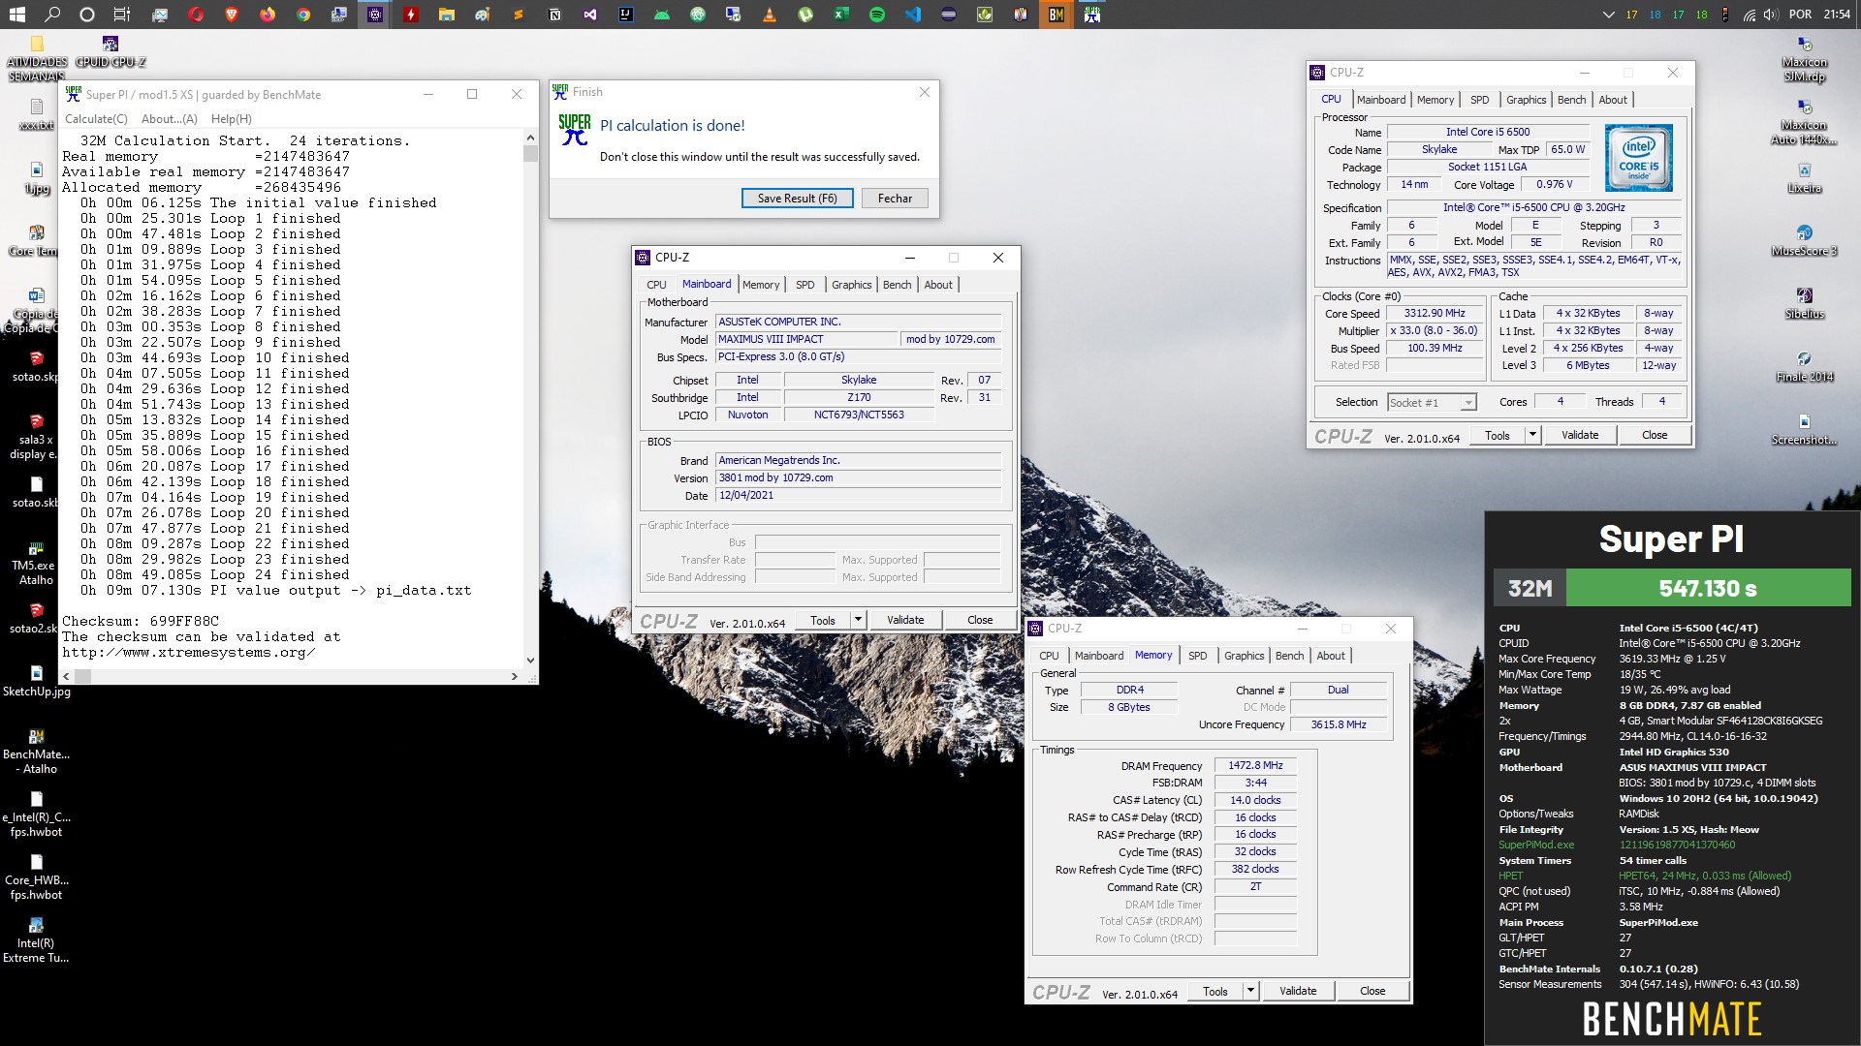
Task: Show hidden system tray icons
Action: [1608, 15]
